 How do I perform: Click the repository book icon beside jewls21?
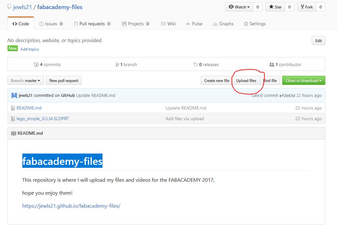click(9, 6)
